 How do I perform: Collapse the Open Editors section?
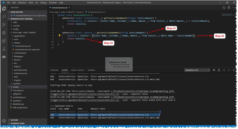[27, 12]
